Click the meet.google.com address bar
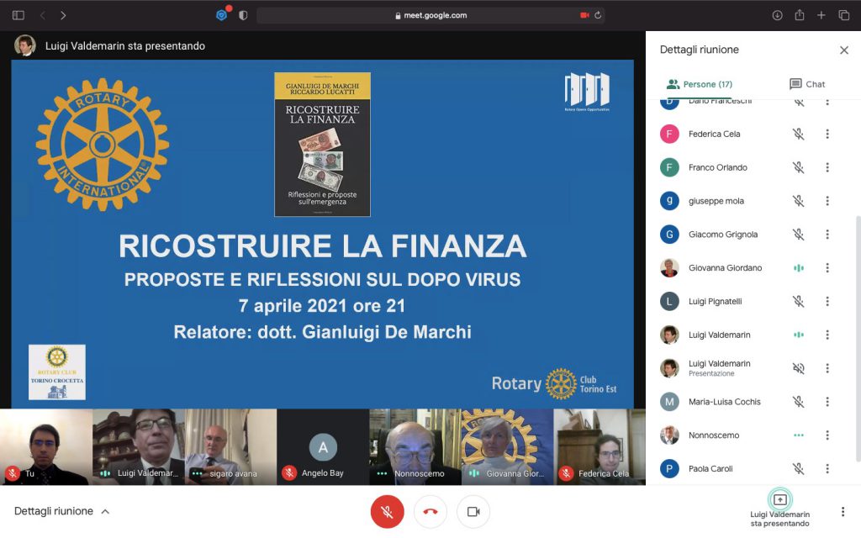The height and width of the screenshot is (538, 861). click(430, 15)
